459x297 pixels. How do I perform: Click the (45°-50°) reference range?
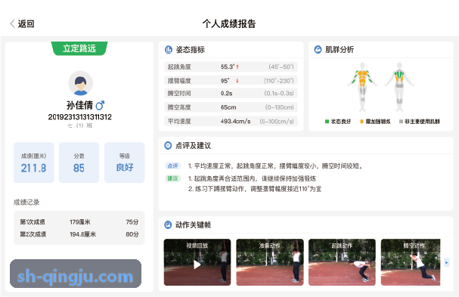click(x=281, y=67)
